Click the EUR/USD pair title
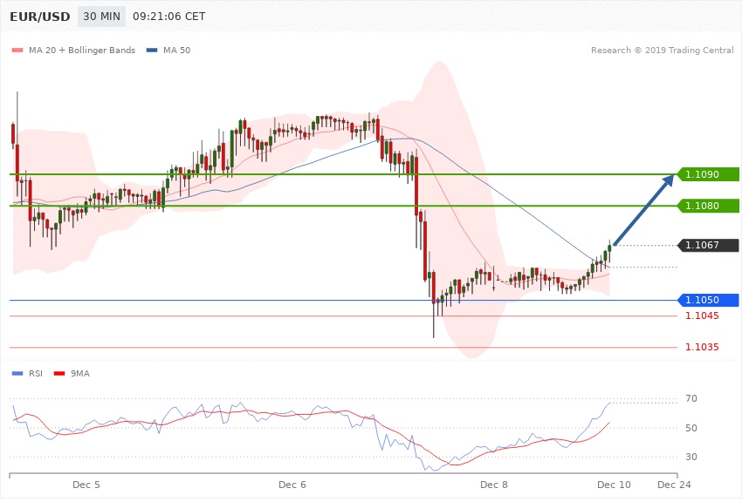 click(x=38, y=17)
